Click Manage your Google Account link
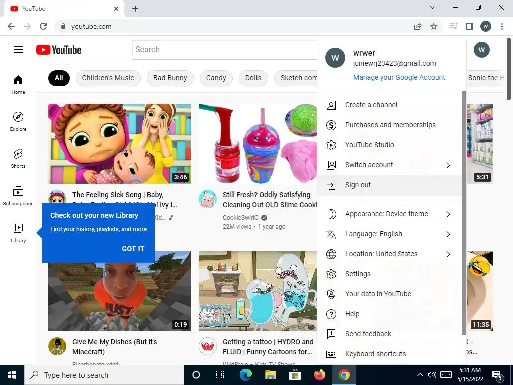Viewport: 513px width, 385px height. (x=399, y=77)
